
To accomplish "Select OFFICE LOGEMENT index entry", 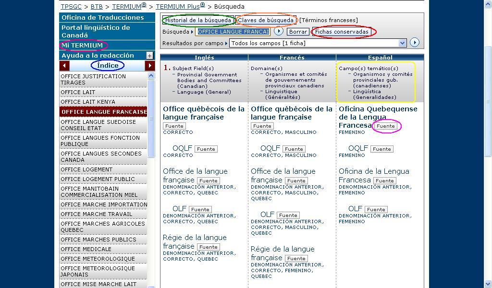I will (103, 169).
